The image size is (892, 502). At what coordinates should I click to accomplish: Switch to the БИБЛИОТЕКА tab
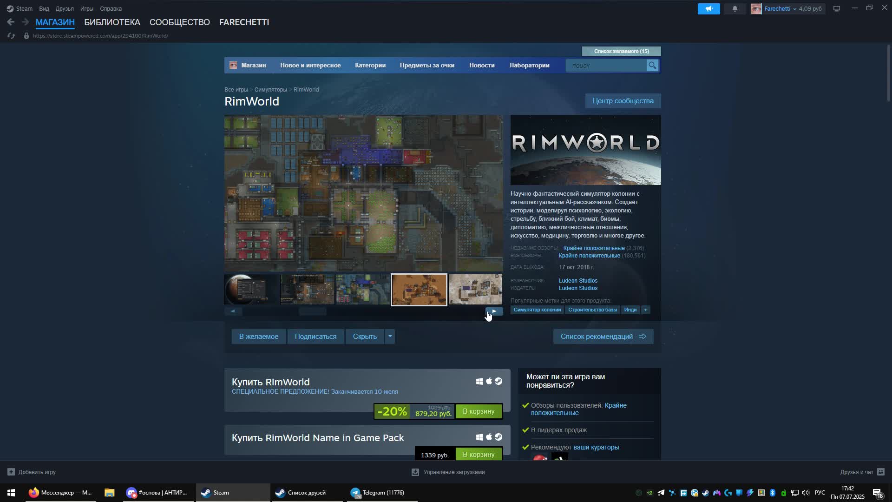coord(112,22)
